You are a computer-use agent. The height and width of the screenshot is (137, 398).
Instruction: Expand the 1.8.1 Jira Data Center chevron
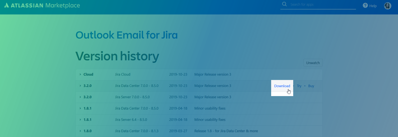[80, 108]
